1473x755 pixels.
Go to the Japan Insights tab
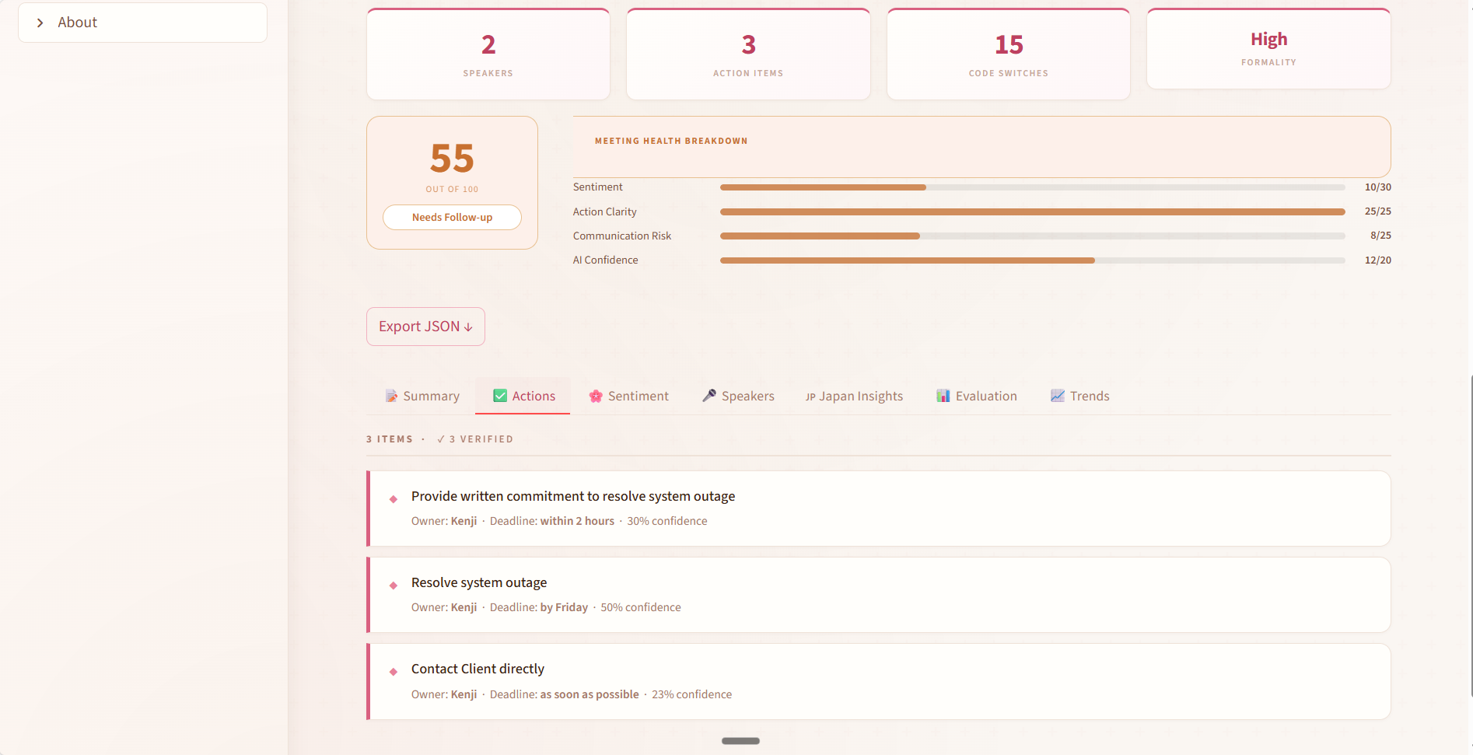click(854, 396)
